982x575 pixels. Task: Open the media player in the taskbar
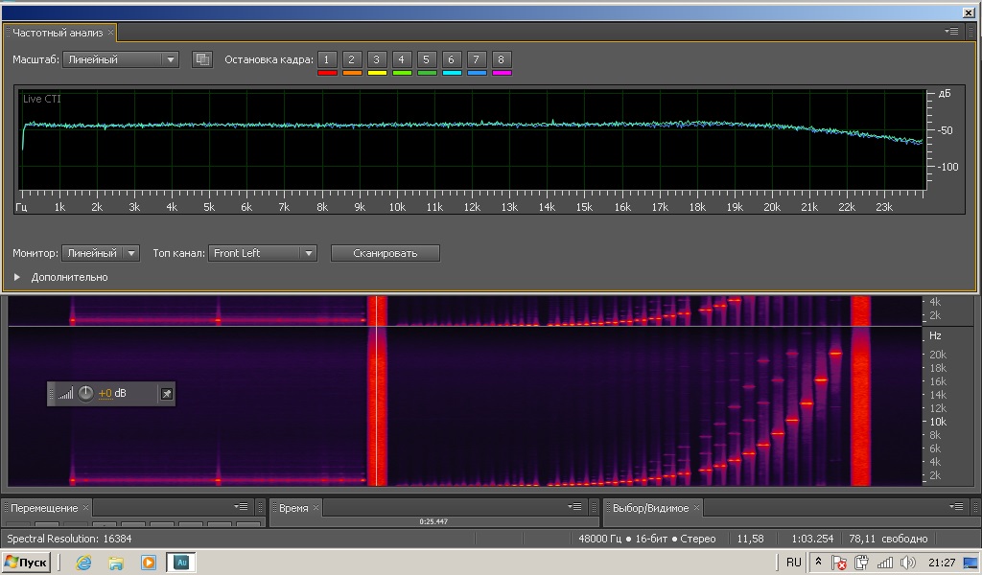point(148,563)
